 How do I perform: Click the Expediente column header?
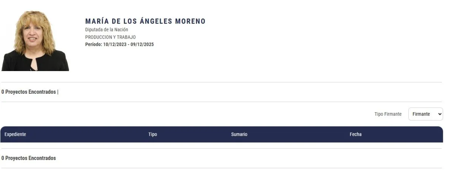pos(15,134)
